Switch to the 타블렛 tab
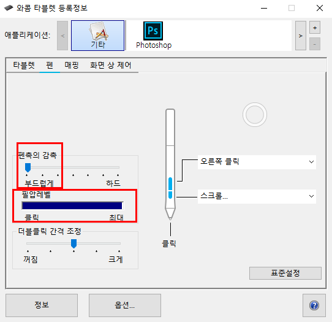The image size is (332, 322). [x=24, y=65]
